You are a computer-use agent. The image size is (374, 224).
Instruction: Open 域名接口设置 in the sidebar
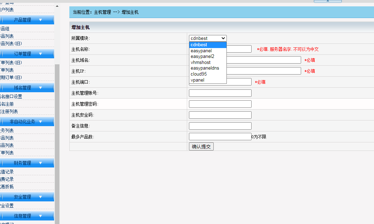point(11,96)
